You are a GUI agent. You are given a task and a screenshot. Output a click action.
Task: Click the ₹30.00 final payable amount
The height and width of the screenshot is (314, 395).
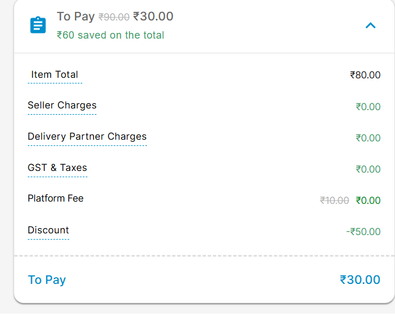click(x=360, y=280)
